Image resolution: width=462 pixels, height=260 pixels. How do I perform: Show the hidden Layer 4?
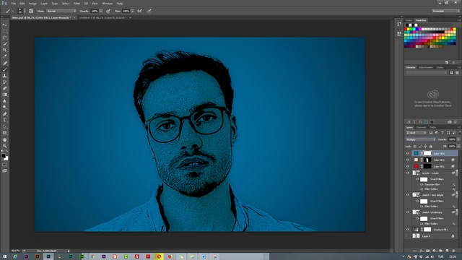408,236
